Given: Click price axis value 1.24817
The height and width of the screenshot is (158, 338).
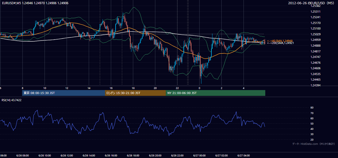Looking at the screenshot, I should coord(316,51).
